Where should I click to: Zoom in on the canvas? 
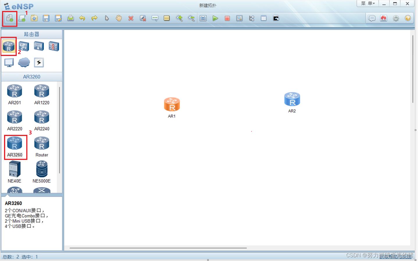pyautogui.click(x=179, y=18)
